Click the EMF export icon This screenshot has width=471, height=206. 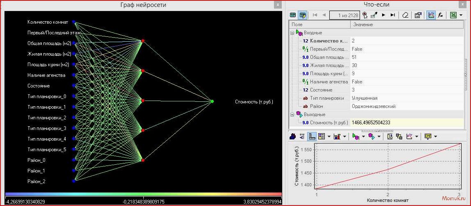click(x=428, y=137)
